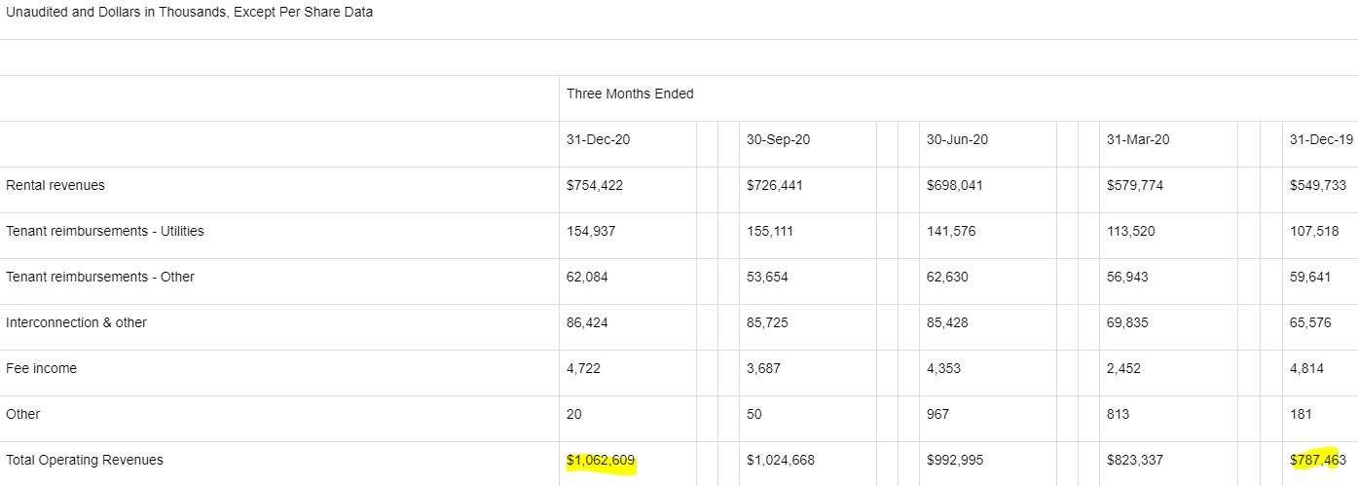Screen dimensions: 1358x486
Task: Click the cell showing 56,943
Action: click(1127, 277)
